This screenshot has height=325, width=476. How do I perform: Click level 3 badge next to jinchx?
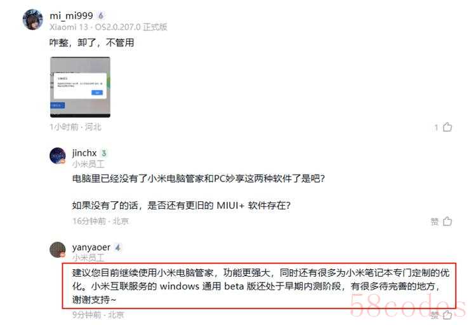tap(104, 153)
